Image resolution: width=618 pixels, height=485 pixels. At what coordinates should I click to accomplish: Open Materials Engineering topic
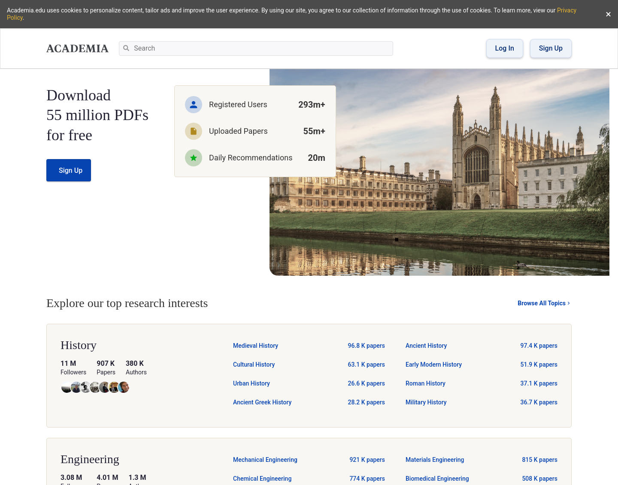pos(435,460)
